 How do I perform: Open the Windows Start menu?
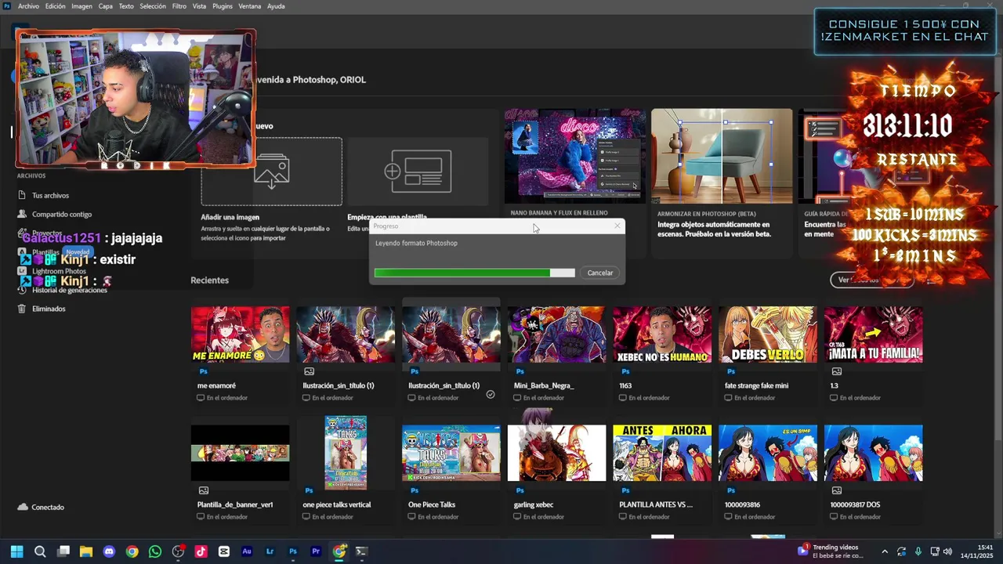click(x=16, y=551)
